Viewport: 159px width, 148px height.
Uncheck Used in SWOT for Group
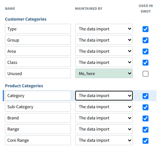pos(145,40)
